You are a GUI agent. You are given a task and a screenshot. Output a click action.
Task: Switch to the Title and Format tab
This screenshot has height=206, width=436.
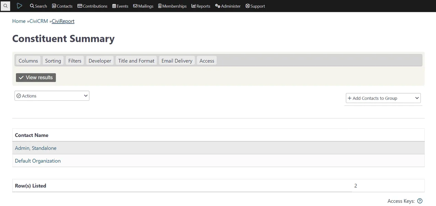point(136,61)
